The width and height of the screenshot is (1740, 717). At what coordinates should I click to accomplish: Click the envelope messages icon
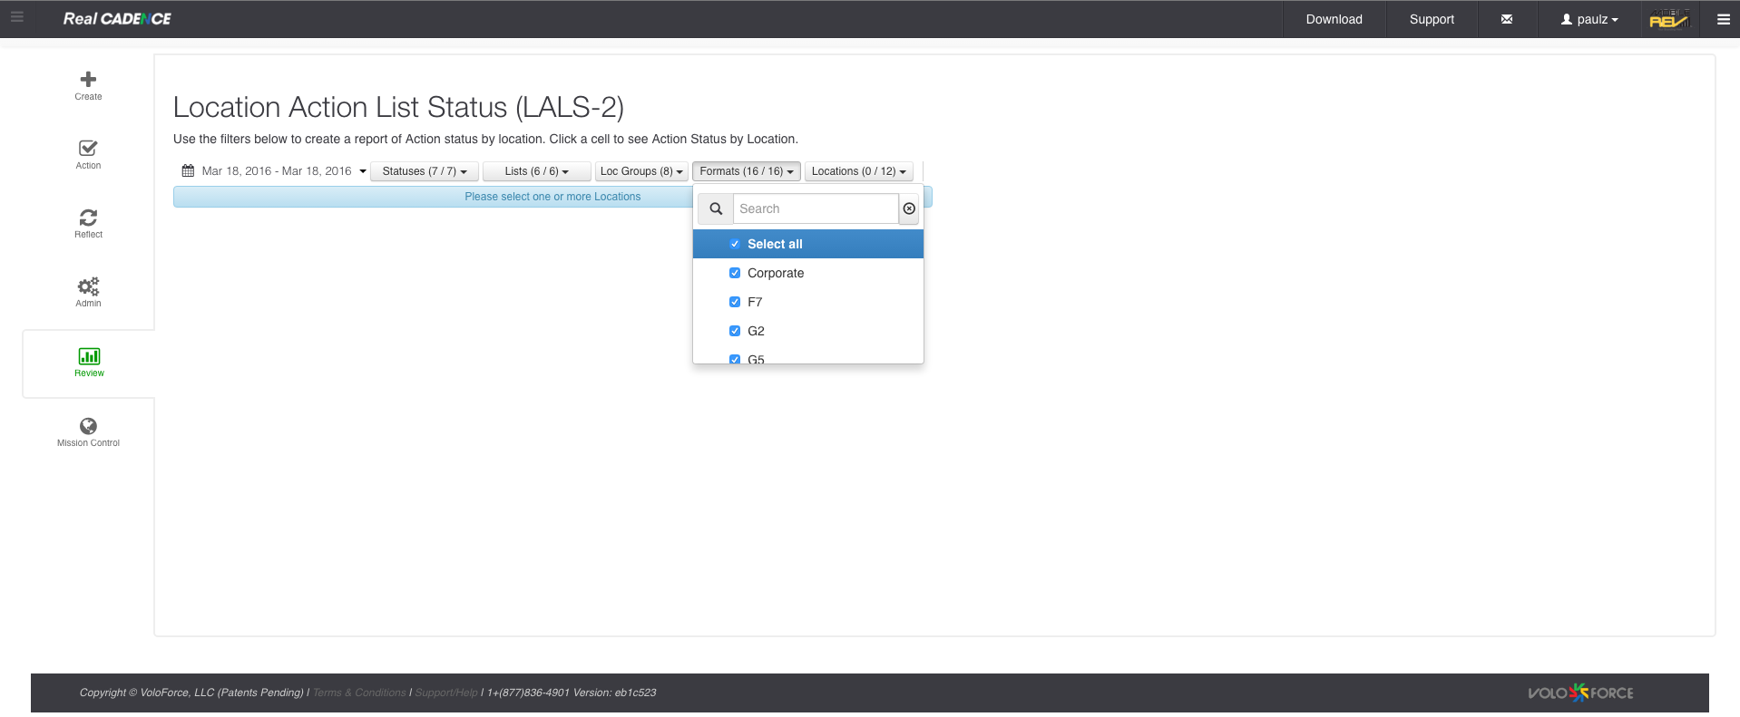pos(1507,19)
